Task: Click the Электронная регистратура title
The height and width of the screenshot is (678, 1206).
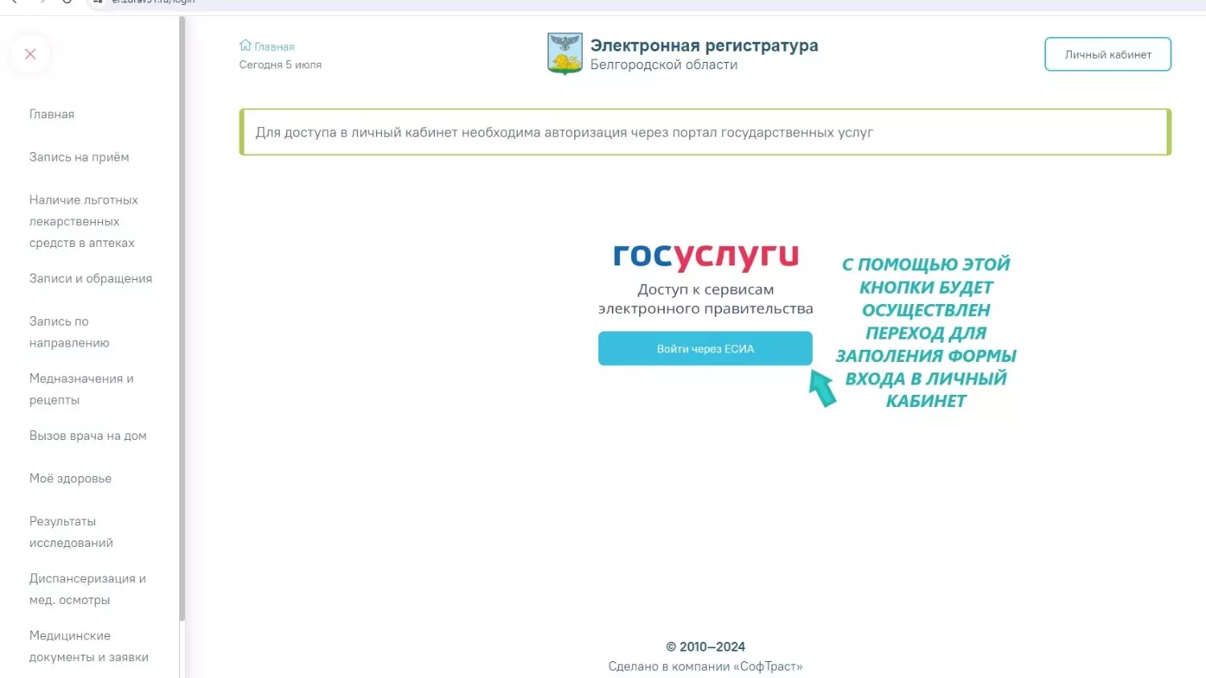Action: coord(704,46)
